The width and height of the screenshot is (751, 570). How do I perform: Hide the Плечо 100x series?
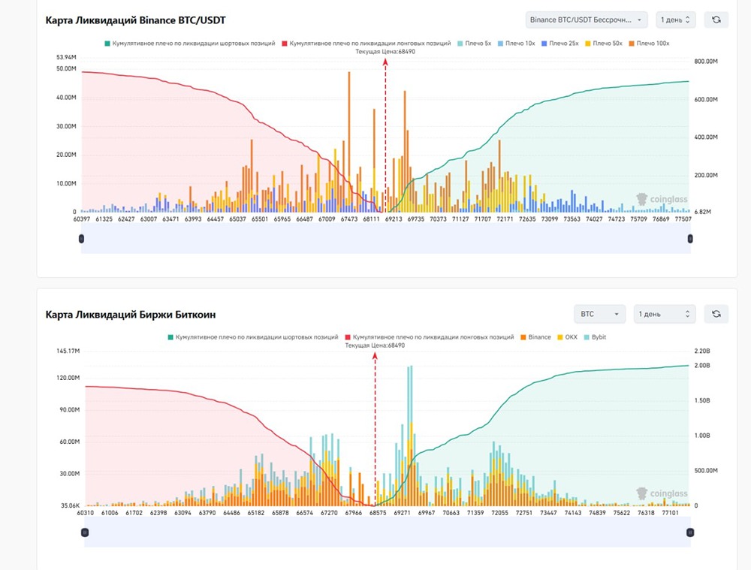click(x=649, y=43)
